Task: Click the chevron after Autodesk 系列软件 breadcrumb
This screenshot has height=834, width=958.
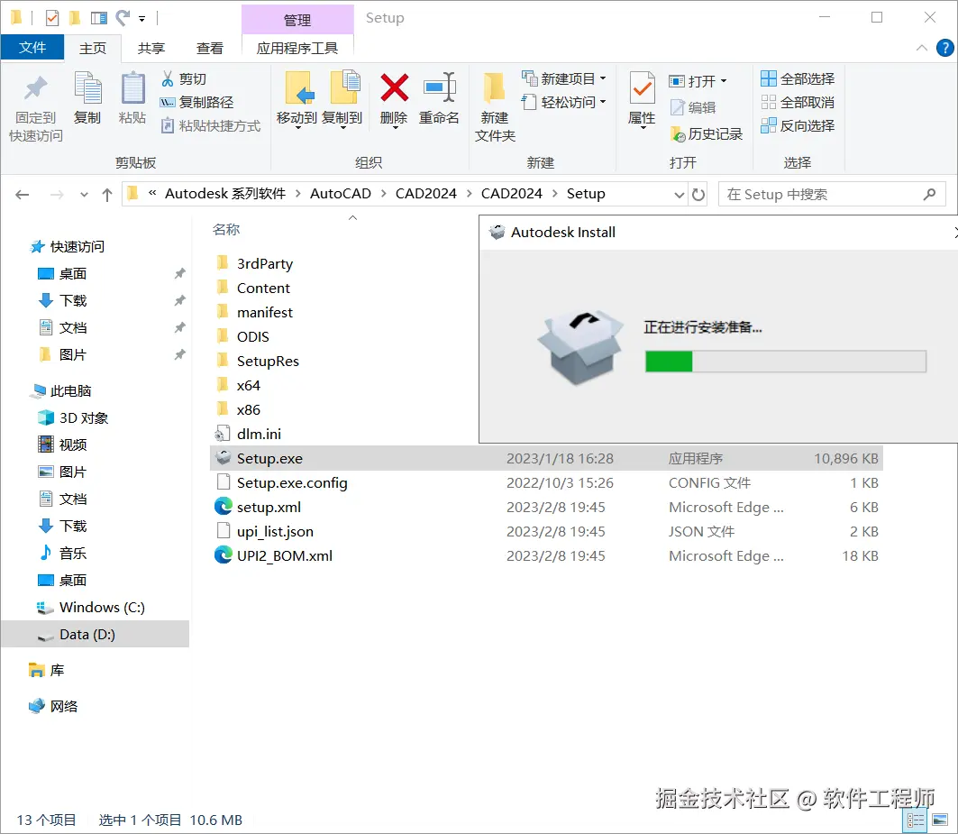Action: [x=298, y=194]
